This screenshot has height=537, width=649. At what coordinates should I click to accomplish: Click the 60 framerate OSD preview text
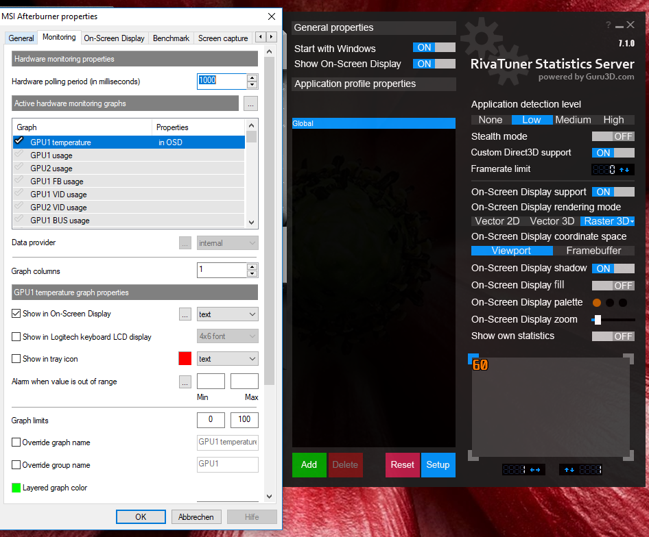[x=480, y=365]
